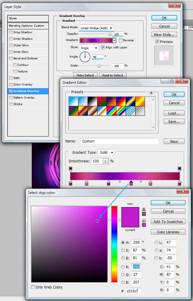This screenshot has width=193, height=301.
Task: Select the rainbow spectrum gradient preset
Action: 111,110
